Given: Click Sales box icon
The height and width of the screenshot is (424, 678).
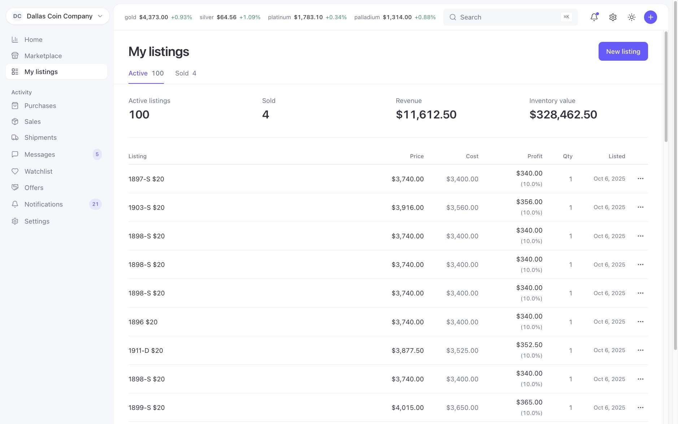Looking at the screenshot, I should (x=15, y=121).
